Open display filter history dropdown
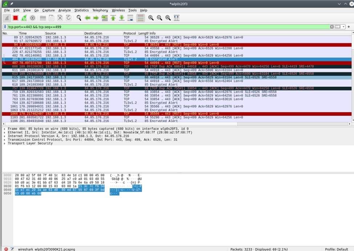The width and height of the screenshot is (354, 251). click(x=343, y=27)
